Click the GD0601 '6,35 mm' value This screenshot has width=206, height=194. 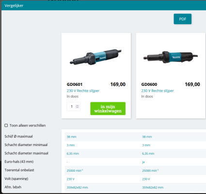coord(73,154)
